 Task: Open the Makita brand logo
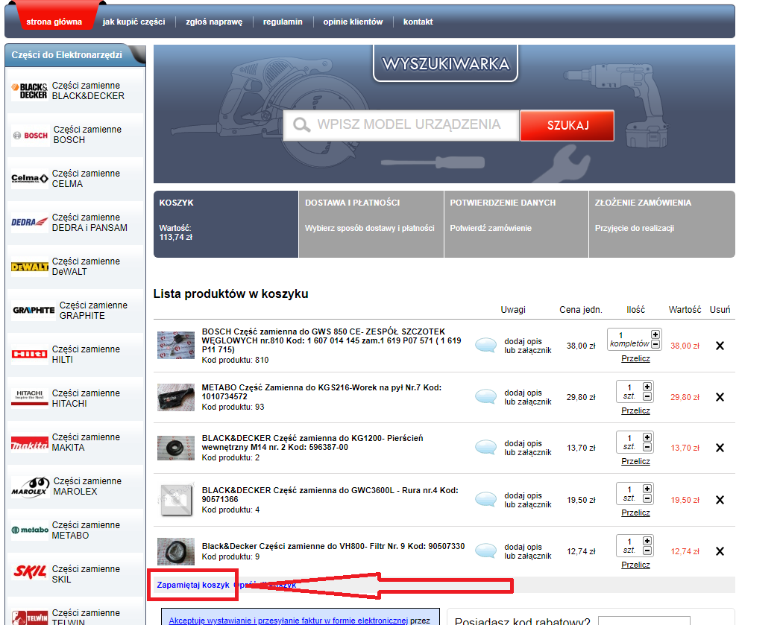click(x=30, y=442)
